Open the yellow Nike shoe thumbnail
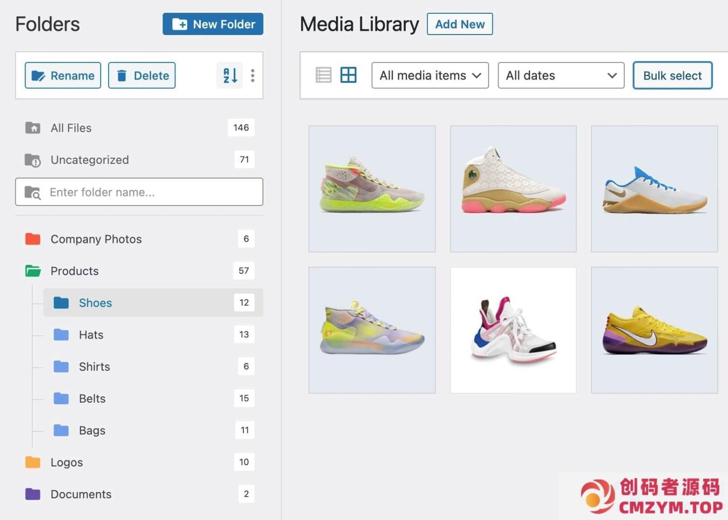This screenshot has width=728, height=520. click(x=654, y=330)
